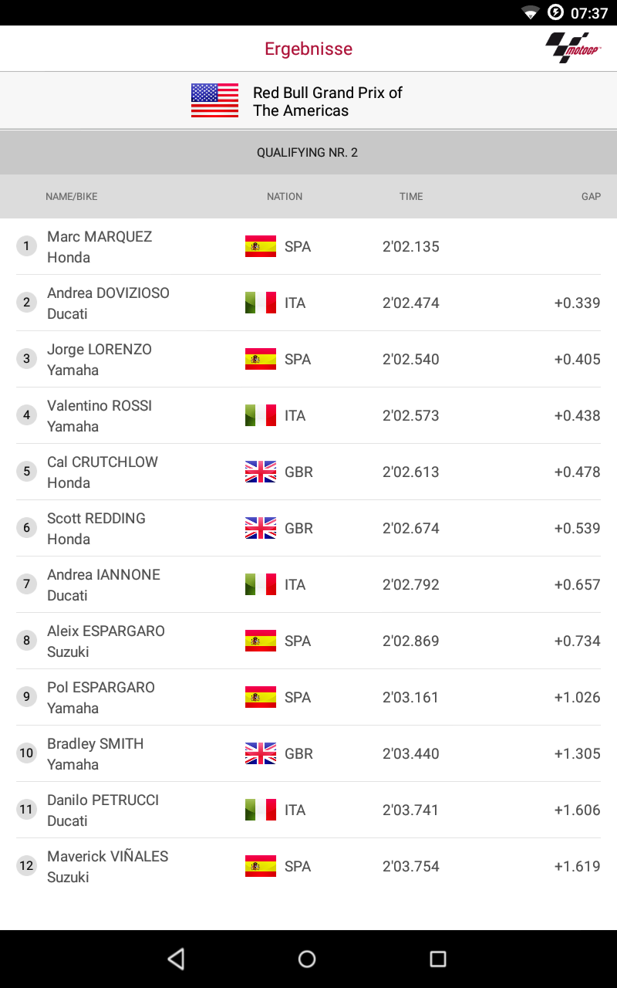Tap the Ergebnisse page title
This screenshot has width=617, height=988.
pos(308,49)
